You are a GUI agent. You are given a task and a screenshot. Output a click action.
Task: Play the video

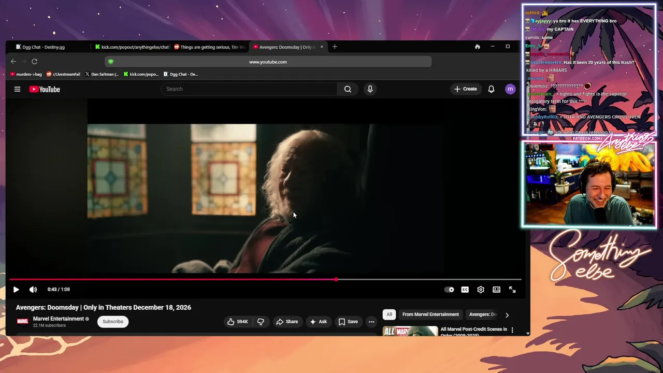[x=16, y=290]
